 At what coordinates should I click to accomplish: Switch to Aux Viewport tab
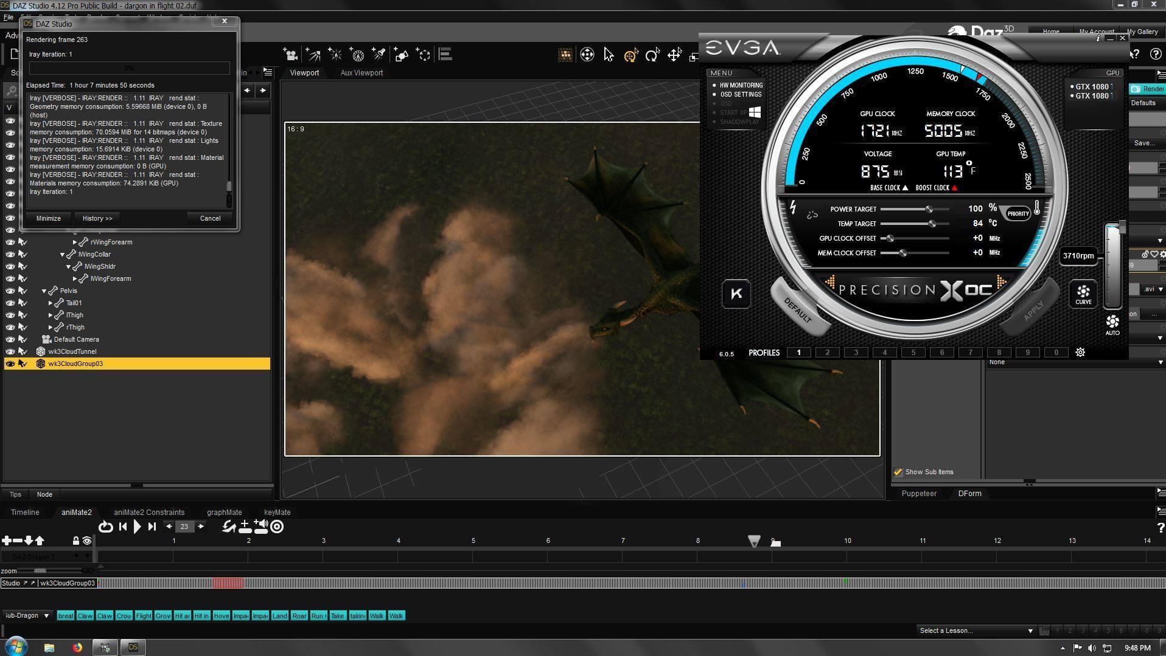(x=361, y=73)
